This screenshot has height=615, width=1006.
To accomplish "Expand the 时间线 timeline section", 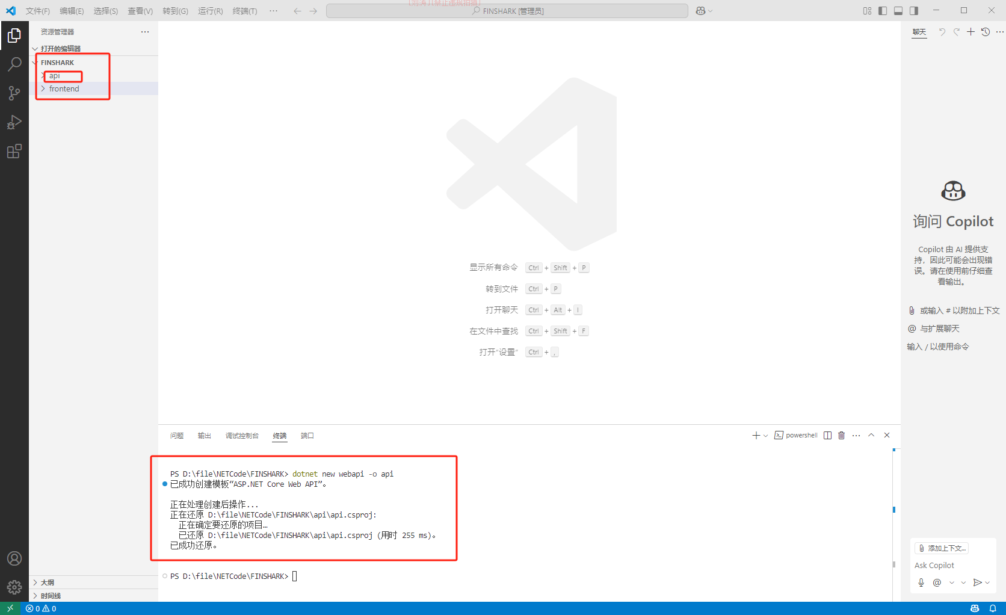I will 94,596.
